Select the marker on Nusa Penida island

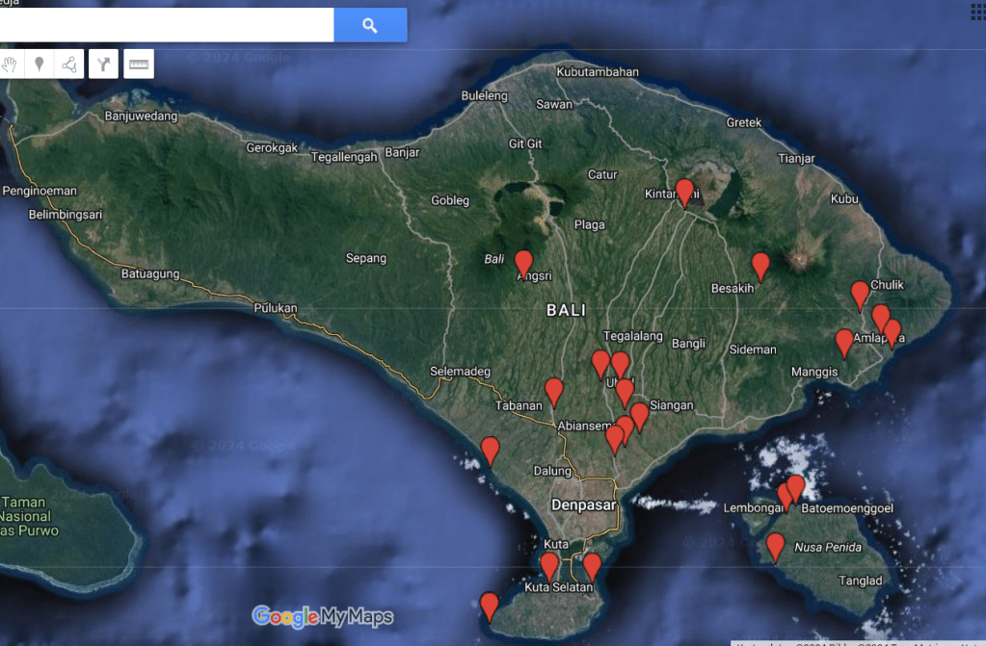point(775,545)
